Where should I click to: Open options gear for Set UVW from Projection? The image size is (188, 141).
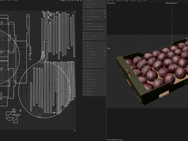[x=105, y=11]
